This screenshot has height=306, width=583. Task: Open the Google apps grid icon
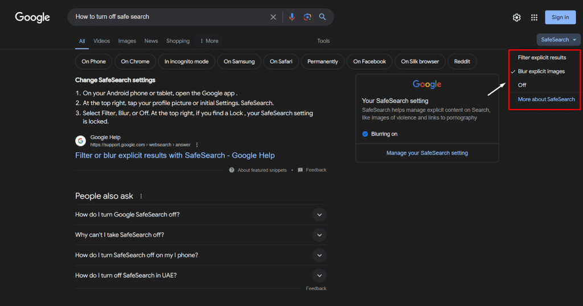[534, 18]
